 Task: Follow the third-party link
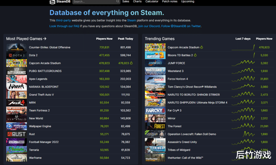click(x=63, y=20)
